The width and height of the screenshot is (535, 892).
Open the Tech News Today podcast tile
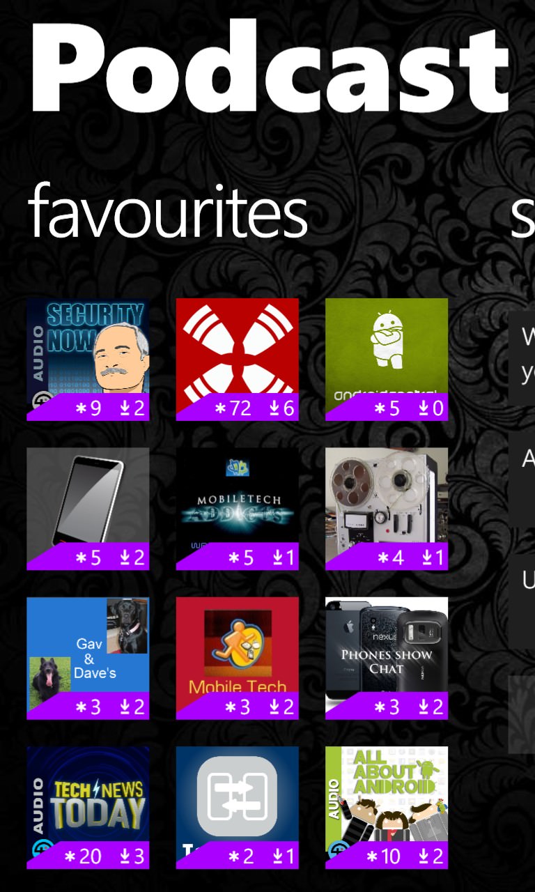click(x=88, y=808)
